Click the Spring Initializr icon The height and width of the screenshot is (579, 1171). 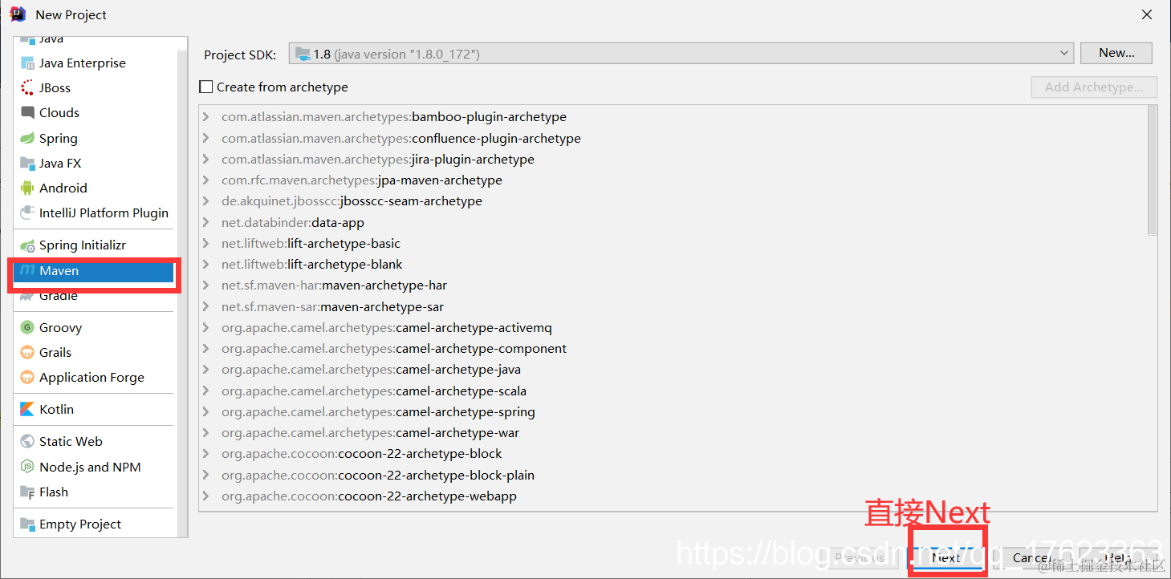(x=27, y=245)
